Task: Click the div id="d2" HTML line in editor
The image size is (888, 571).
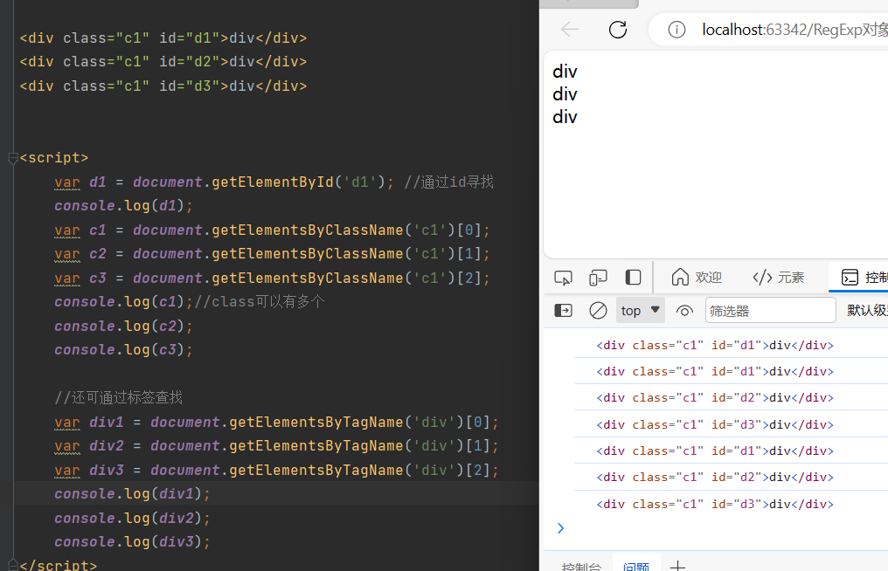Action: (x=163, y=62)
